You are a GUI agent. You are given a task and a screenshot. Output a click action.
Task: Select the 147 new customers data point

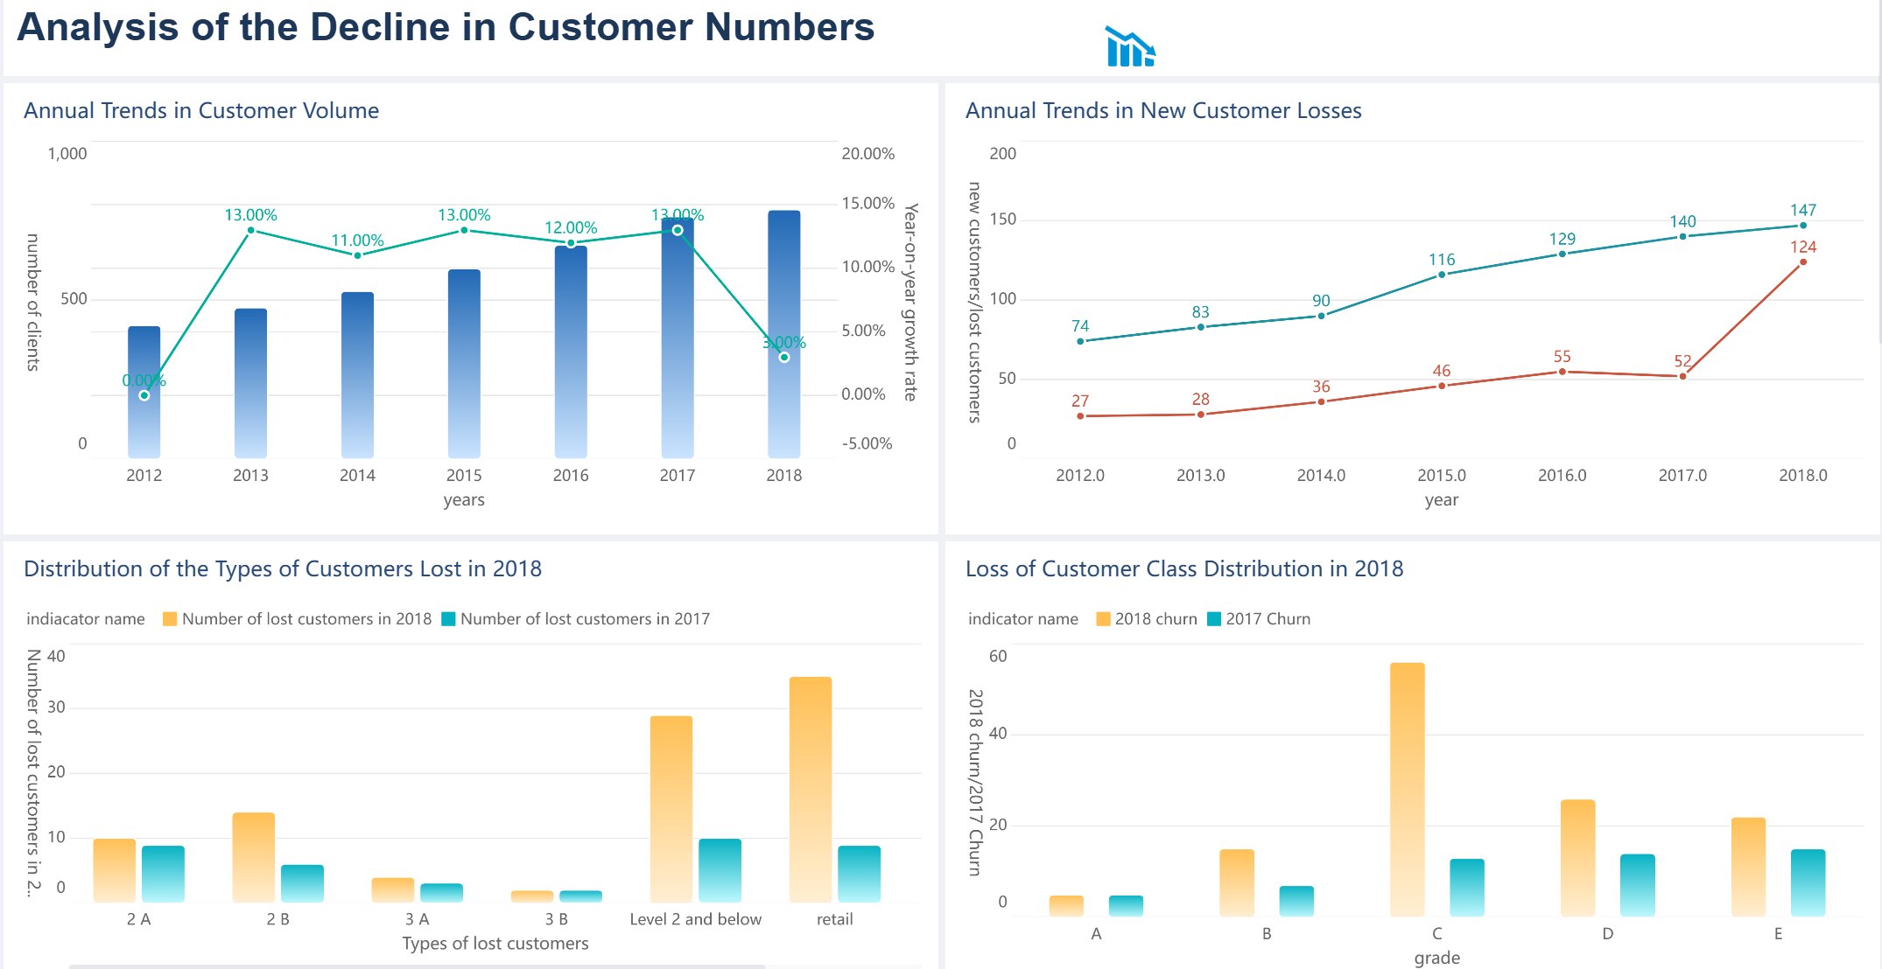pyautogui.click(x=1803, y=226)
